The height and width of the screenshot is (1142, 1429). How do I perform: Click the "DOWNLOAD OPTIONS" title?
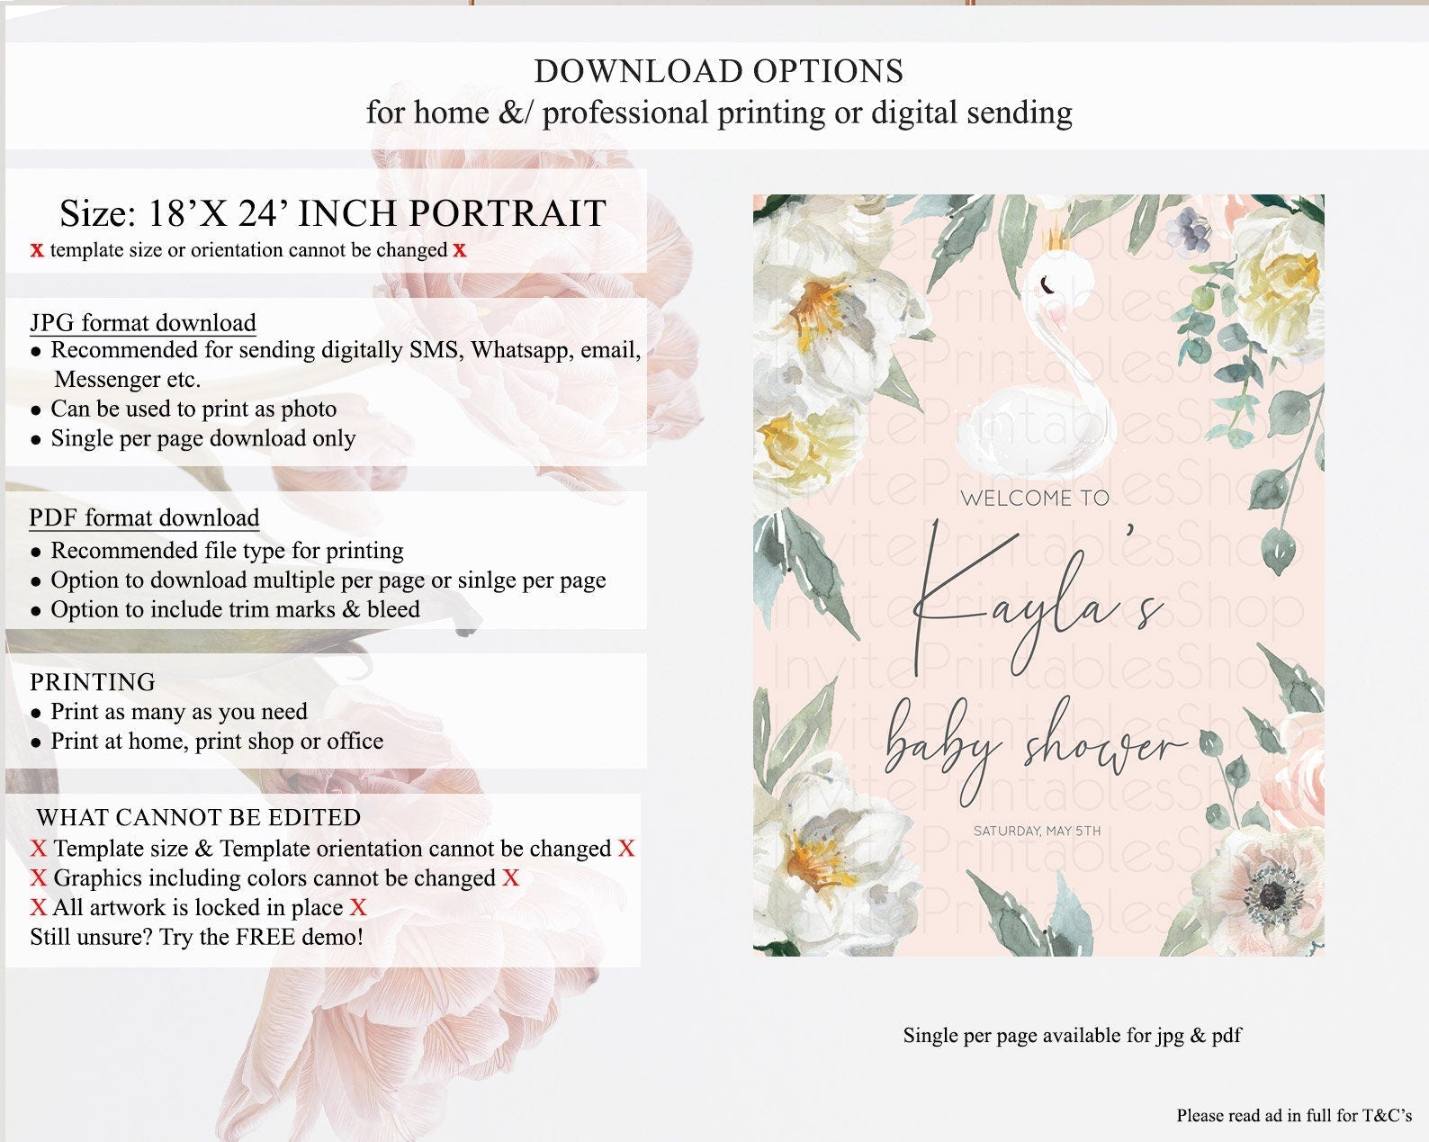click(719, 72)
